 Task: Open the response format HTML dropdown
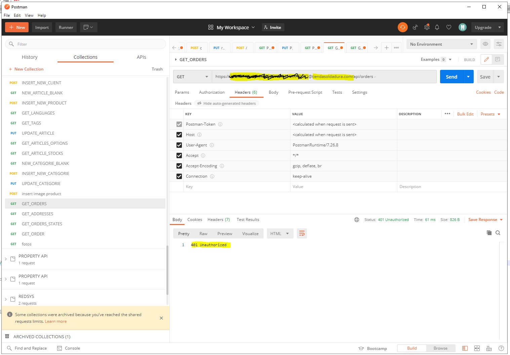point(280,233)
